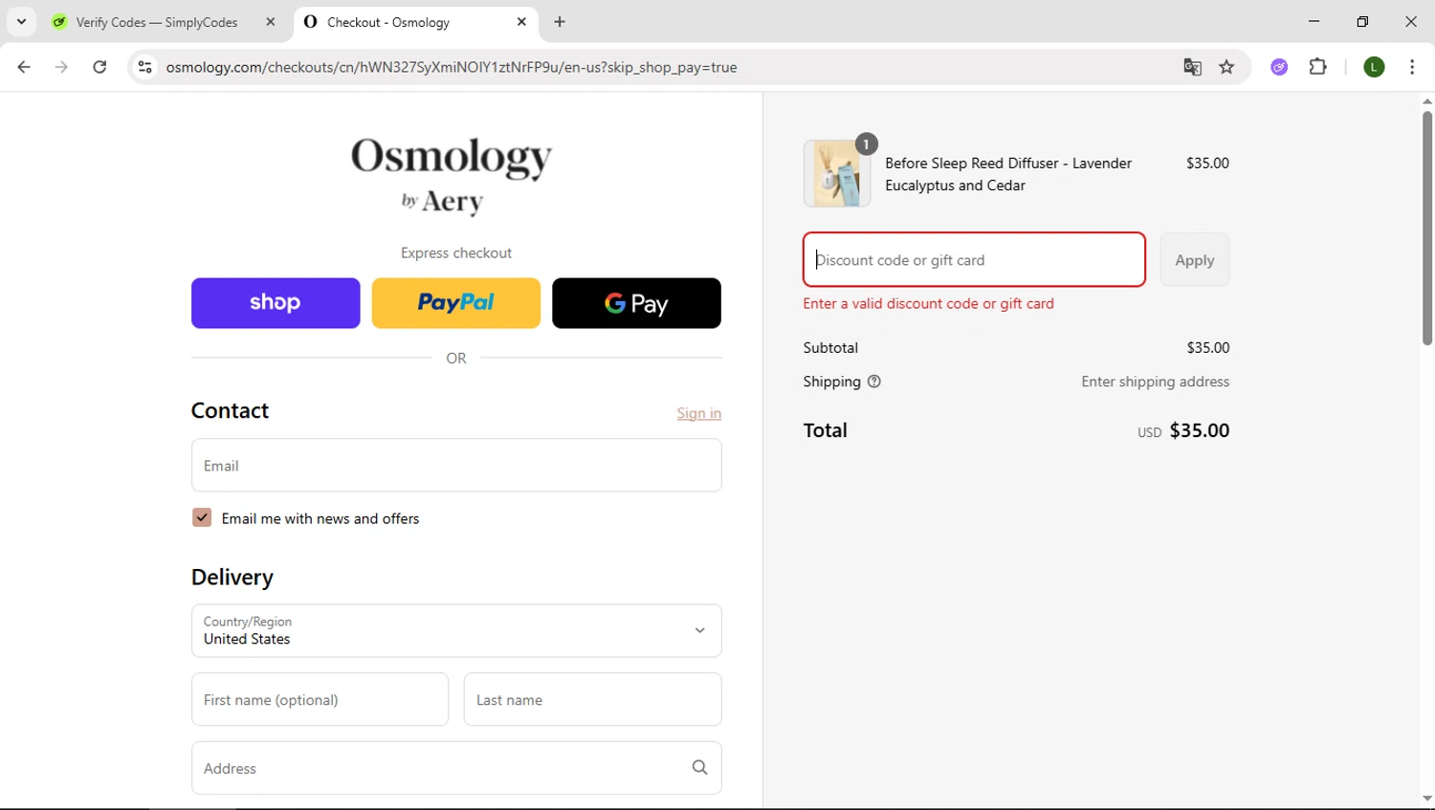
Task: Open the Extensions puzzle icon
Action: tap(1318, 67)
